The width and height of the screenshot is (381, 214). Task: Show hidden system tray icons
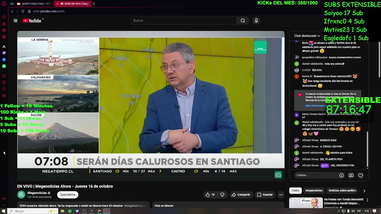[x=339, y=211]
